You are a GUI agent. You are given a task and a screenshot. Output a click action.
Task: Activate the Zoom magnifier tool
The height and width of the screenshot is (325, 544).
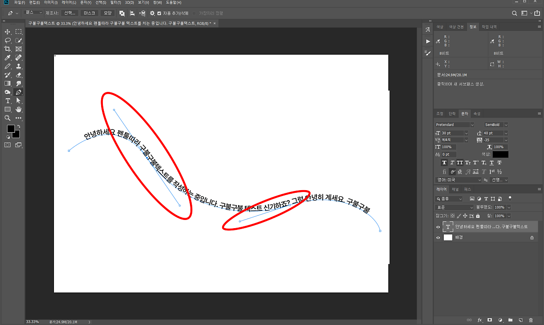tap(8, 118)
